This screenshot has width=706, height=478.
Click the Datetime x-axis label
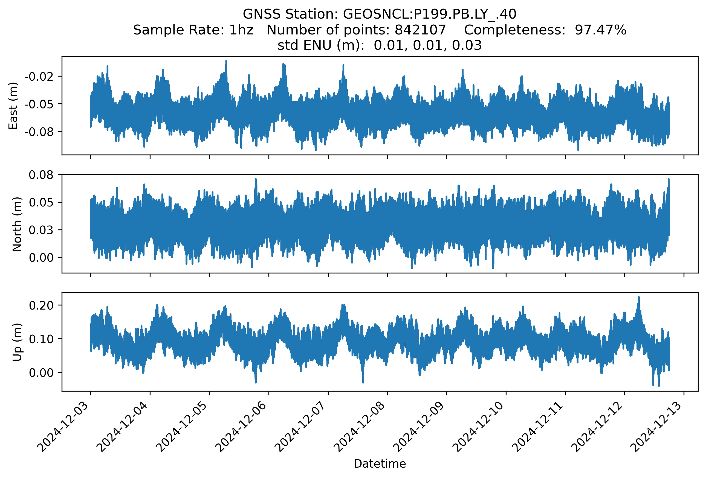tap(380, 464)
